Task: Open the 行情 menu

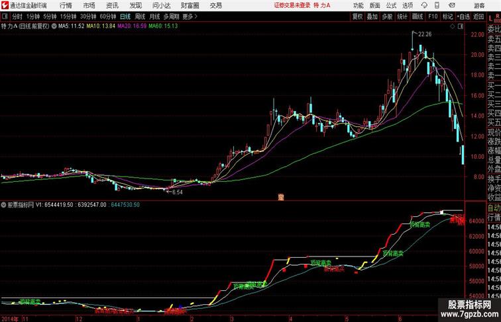Action: (x=66, y=5)
